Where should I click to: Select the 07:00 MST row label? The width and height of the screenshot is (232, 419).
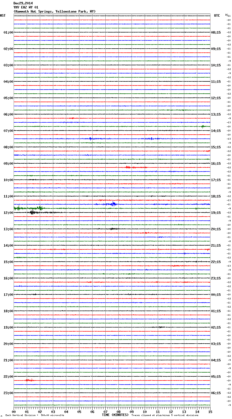click(8, 131)
